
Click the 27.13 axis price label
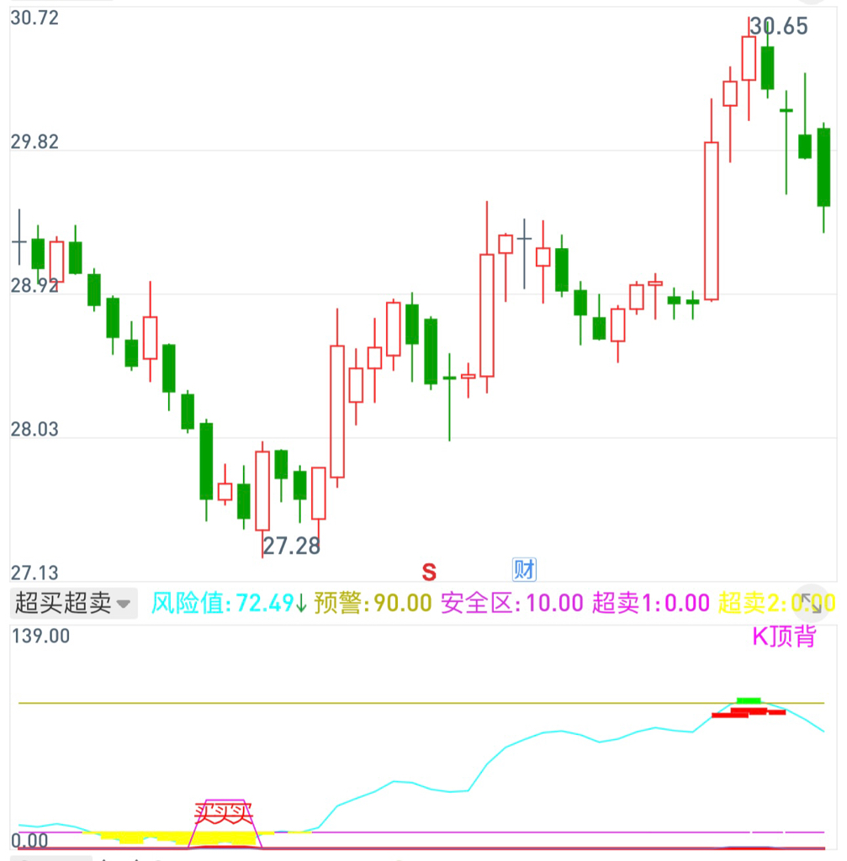(x=34, y=573)
